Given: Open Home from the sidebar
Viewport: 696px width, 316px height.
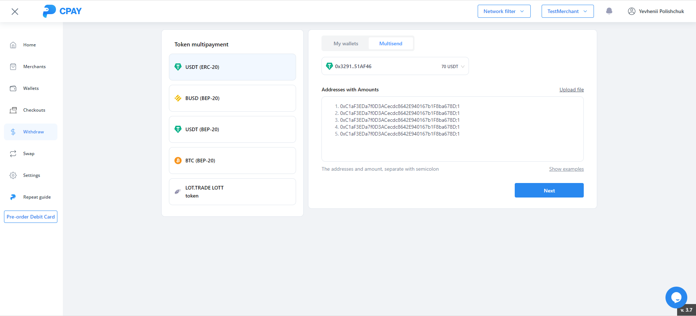Looking at the screenshot, I should point(29,45).
